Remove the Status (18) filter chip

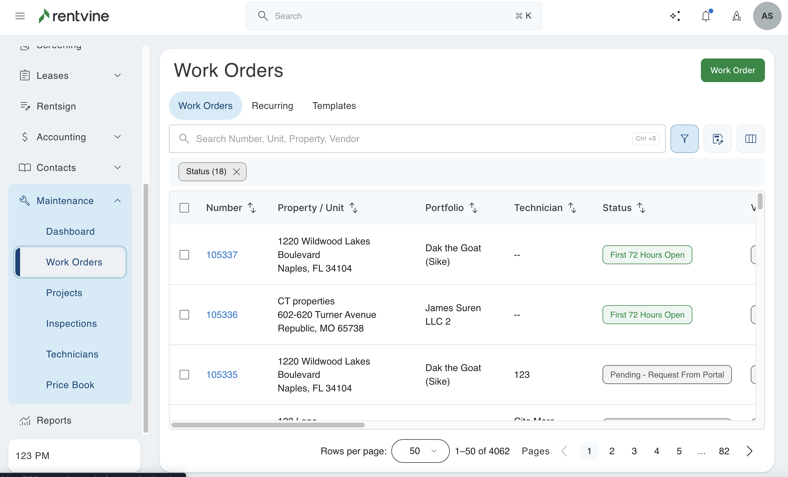[237, 172]
